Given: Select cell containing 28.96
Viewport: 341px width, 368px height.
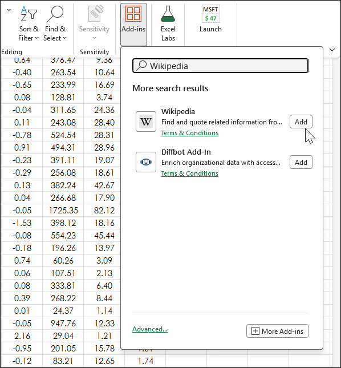Looking at the screenshot, I should [104, 147].
